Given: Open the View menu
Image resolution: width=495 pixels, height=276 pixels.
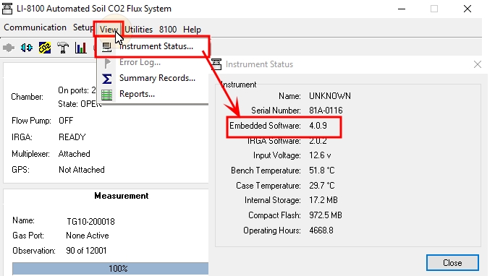Looking at the screenshot, I should pyautogui.click(x=109, y=30).
